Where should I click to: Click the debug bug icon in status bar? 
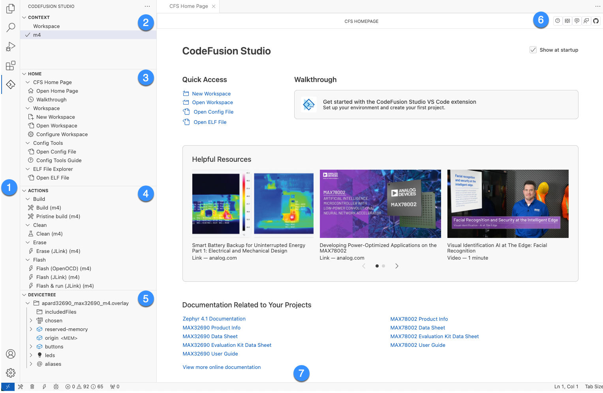tap(56, 387)
